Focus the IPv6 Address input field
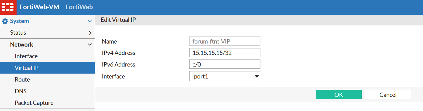 click(x=225, y=64)
